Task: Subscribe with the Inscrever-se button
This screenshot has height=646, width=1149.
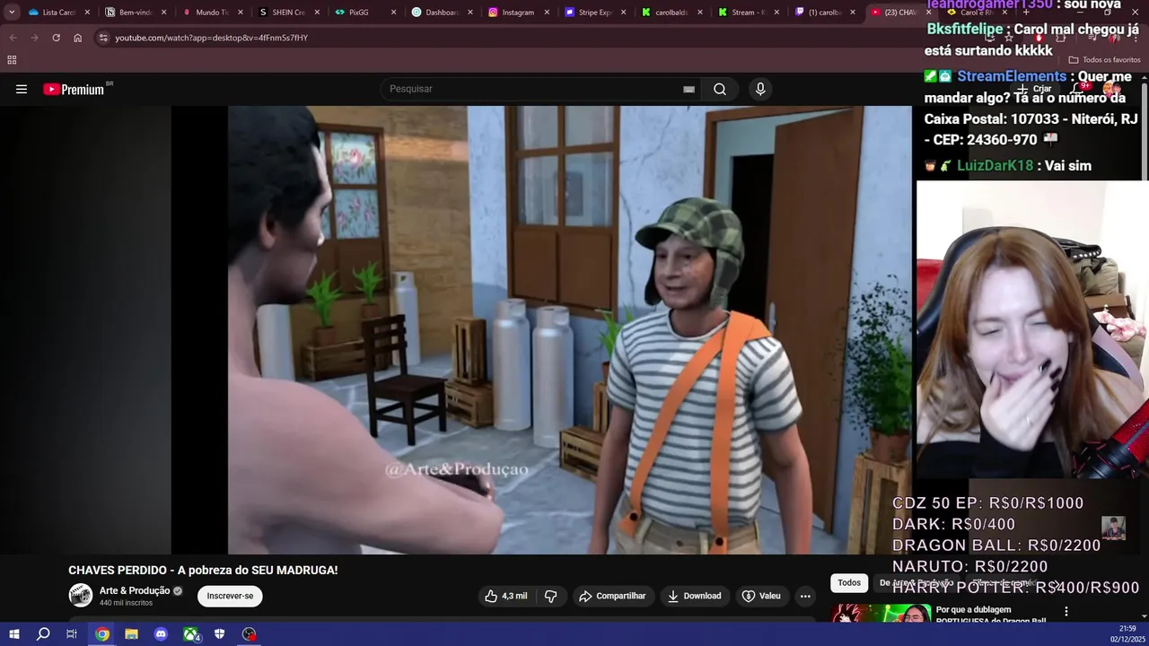Action: point(230,596)
